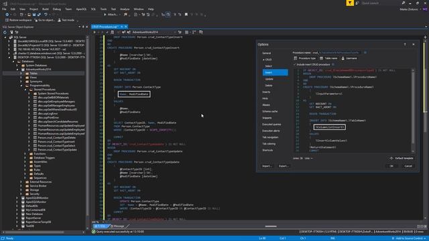
Task: Click the Save All icon in toolbar
Action: coord(39,15)
